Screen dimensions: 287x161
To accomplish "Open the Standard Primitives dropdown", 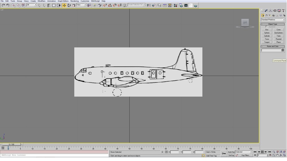I will point(273,19).
